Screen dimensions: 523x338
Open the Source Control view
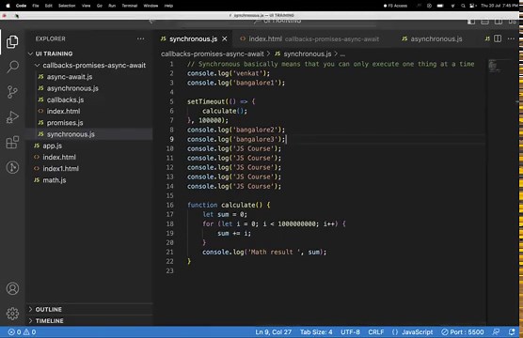point(12,92)
